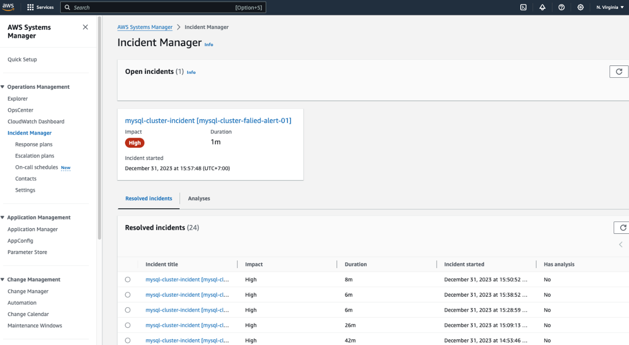Click the red High impact badge

click(135, 143)
